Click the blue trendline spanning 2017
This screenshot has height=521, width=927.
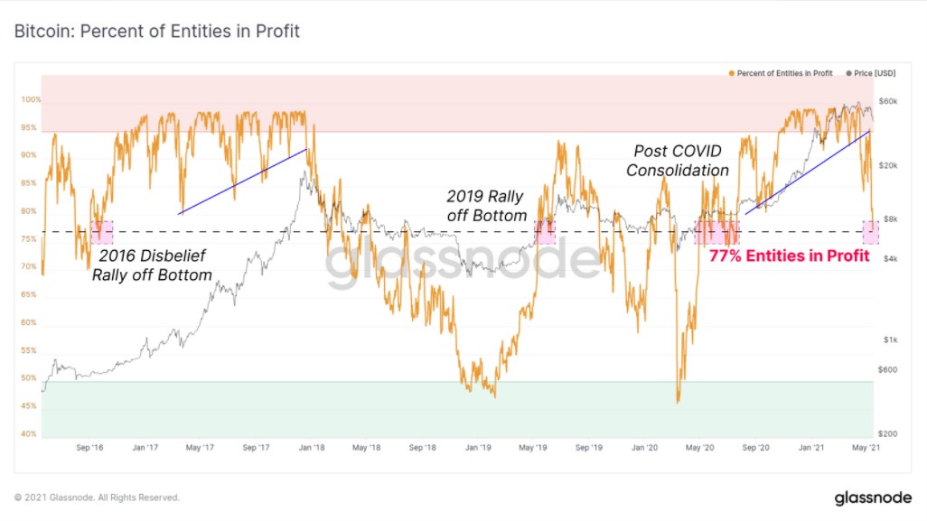click(x=244, y=181)
